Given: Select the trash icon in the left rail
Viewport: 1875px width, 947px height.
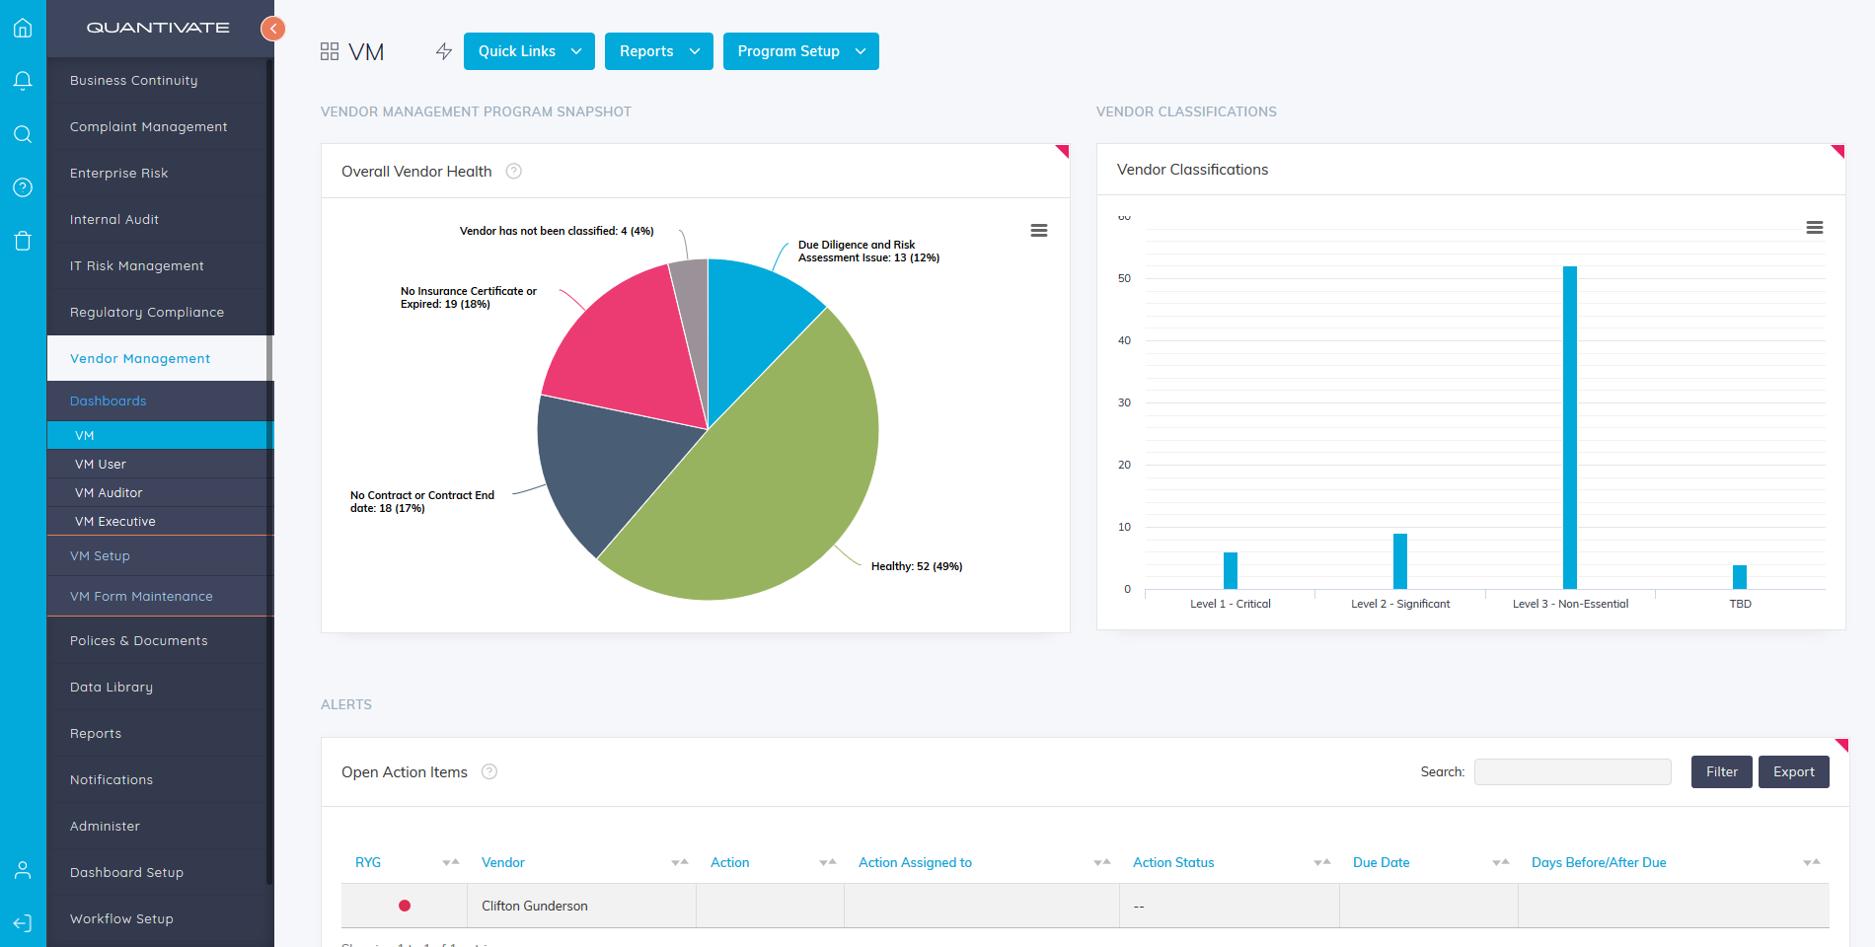Looking at the screenshot, I should click(22, 240).
